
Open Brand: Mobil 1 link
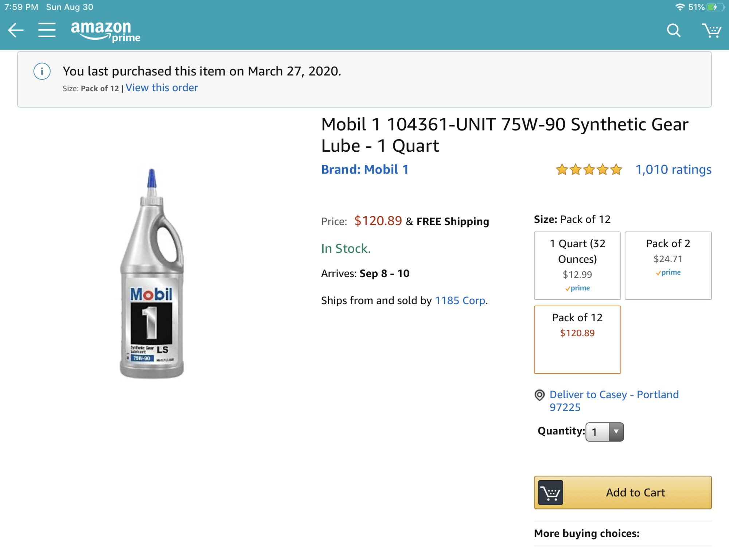[365, 170]
